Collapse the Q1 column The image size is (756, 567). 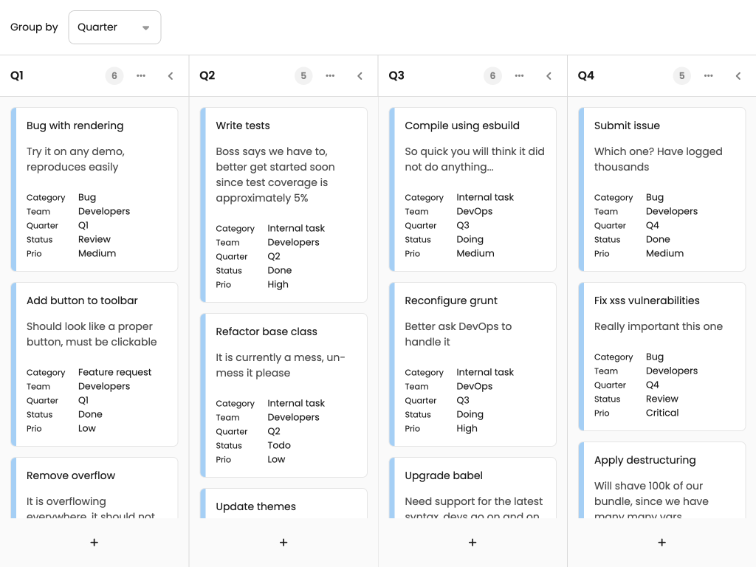point(171,75)
